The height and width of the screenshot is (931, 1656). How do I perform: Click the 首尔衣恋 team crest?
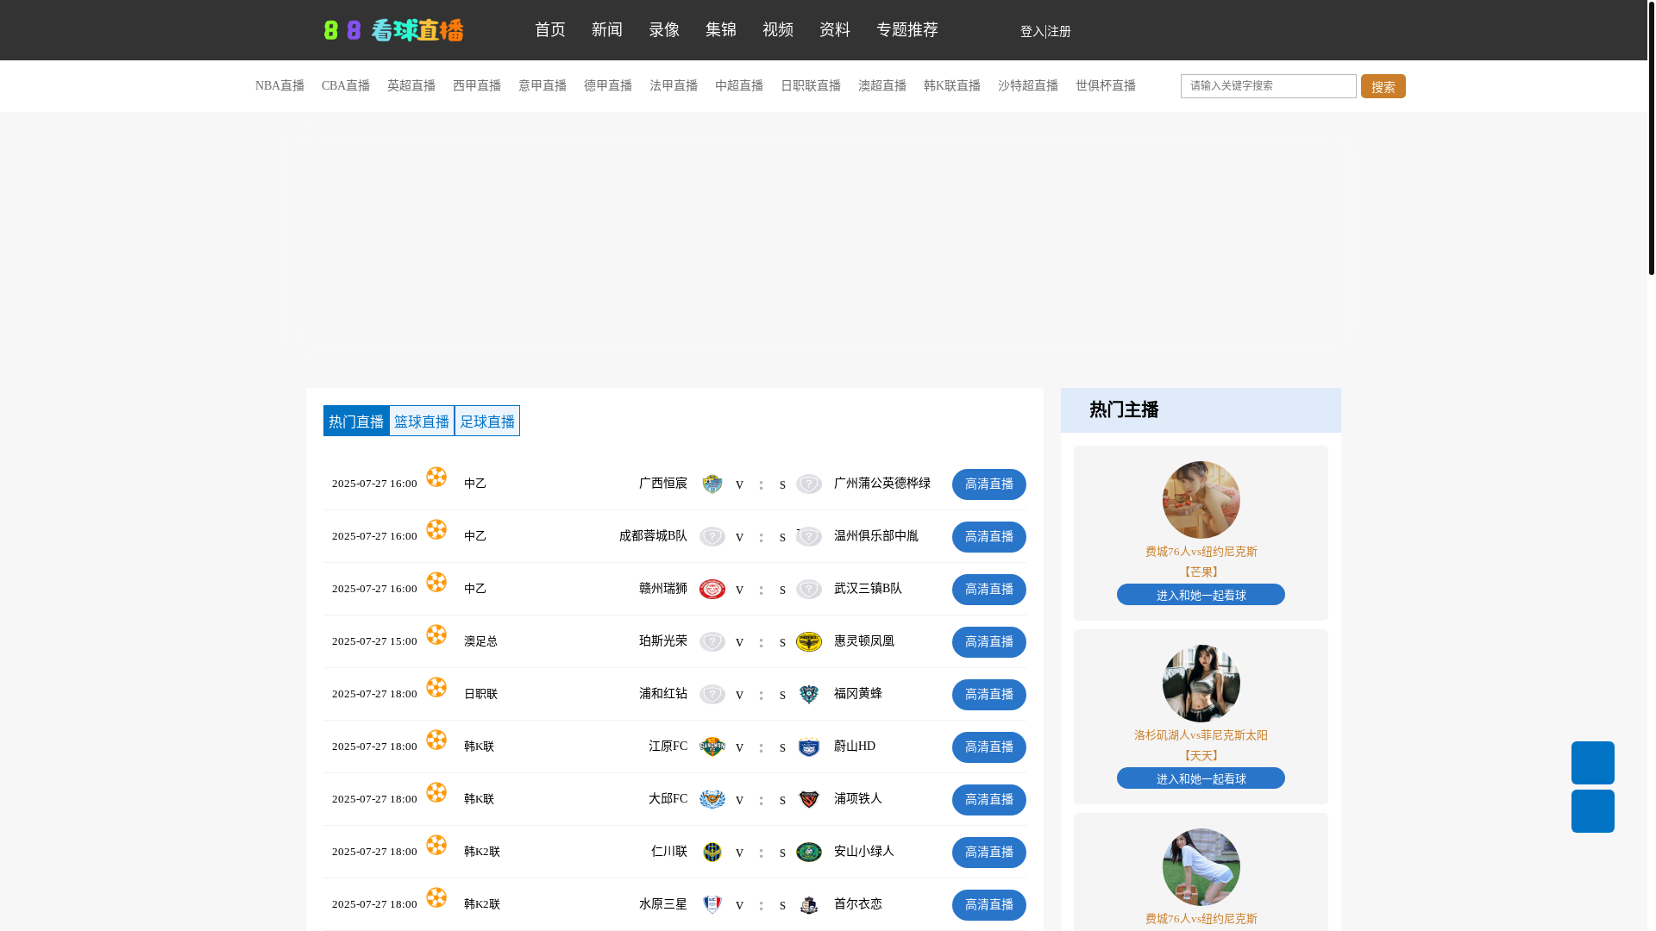[809, 904]
